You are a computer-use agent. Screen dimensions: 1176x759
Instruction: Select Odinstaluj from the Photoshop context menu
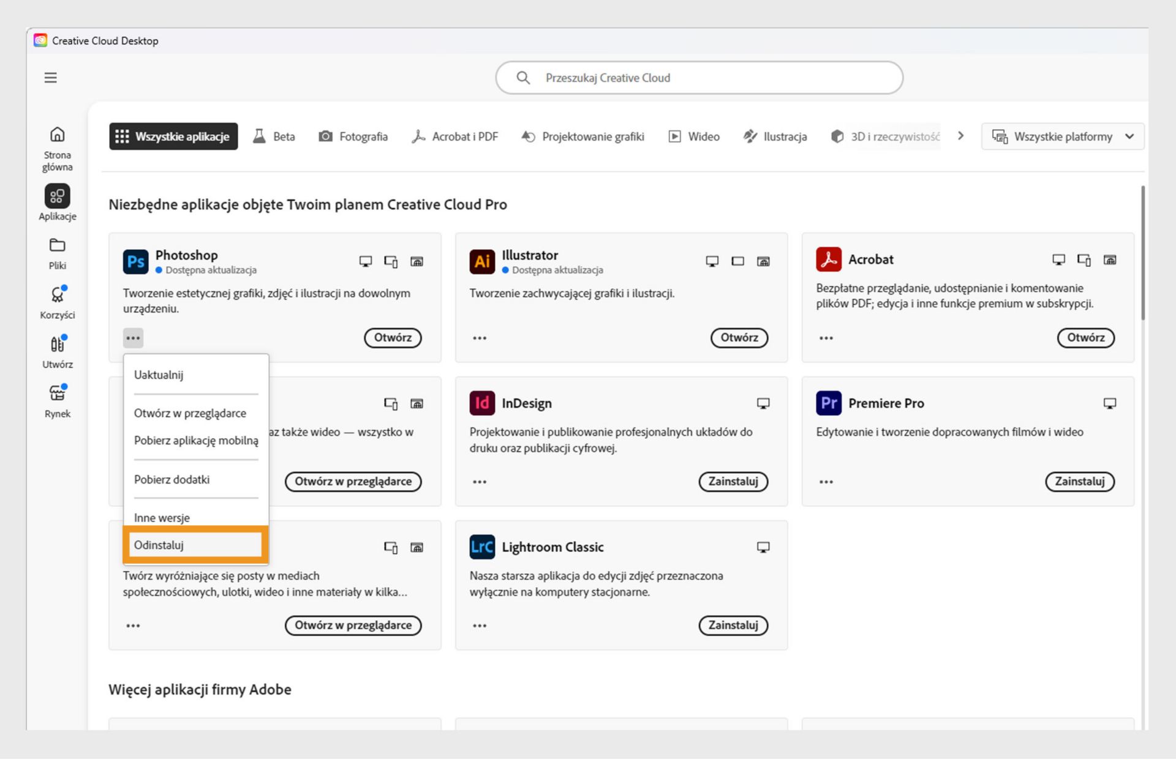tap(195, 544)
